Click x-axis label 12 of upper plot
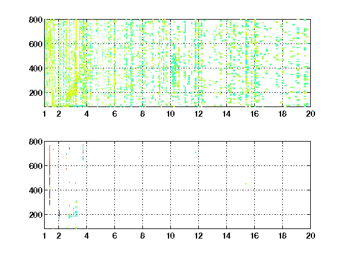Screen dimensions: 343x257 198,114
